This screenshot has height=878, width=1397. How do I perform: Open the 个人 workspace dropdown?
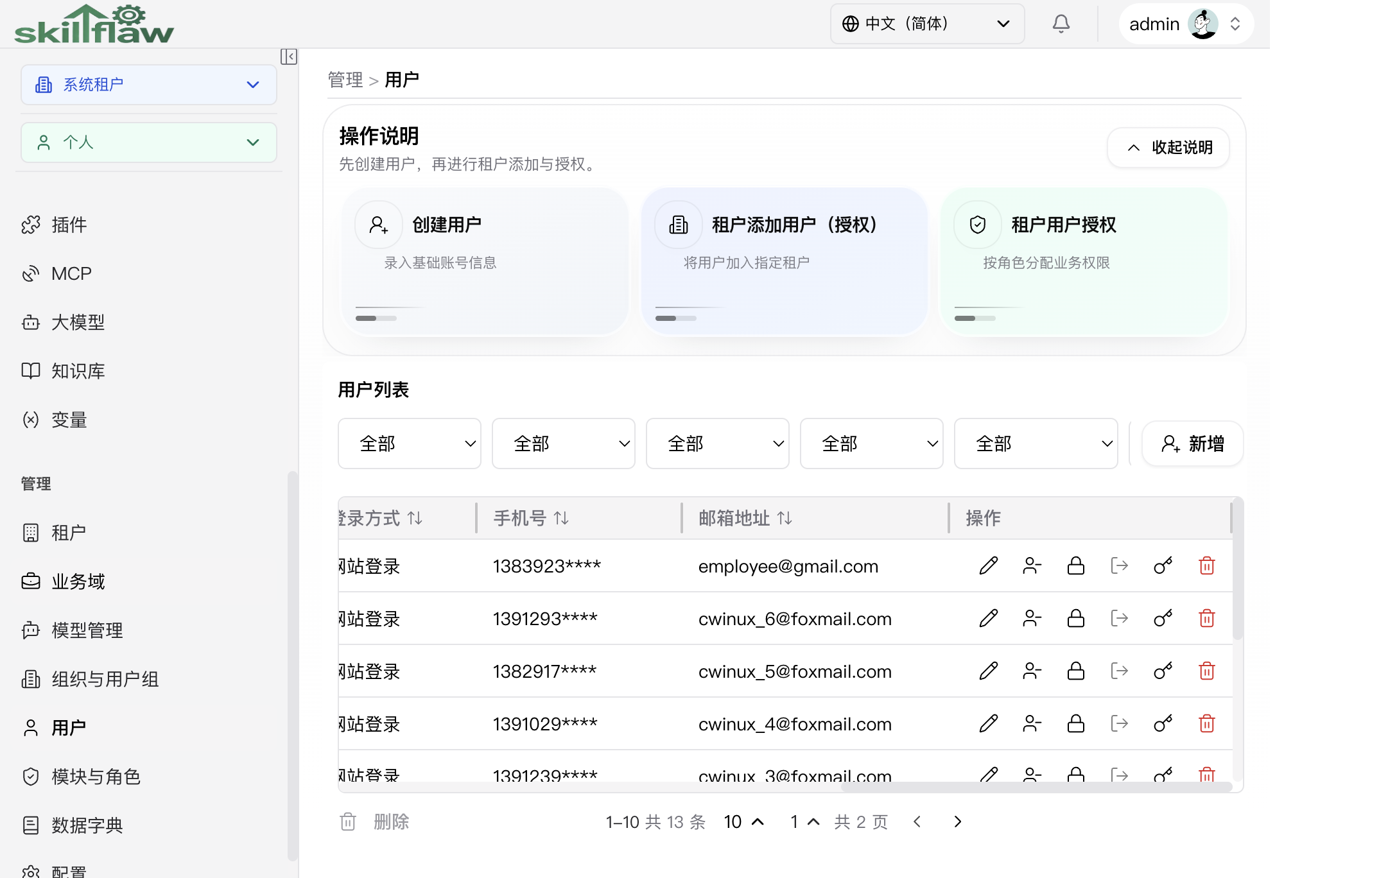tap(149, 142)
